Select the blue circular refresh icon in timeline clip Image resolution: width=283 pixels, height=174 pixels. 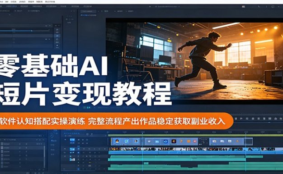165,142
